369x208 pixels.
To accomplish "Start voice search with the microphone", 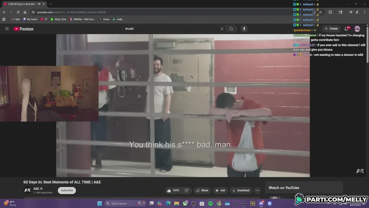I will (x=244, y=29).
